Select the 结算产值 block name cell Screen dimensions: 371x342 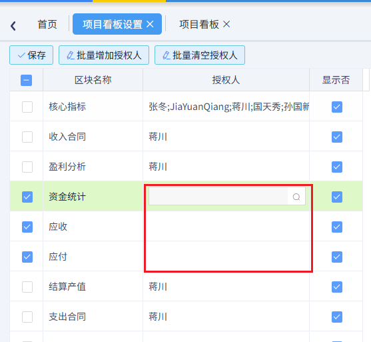[x=93, y=287]
